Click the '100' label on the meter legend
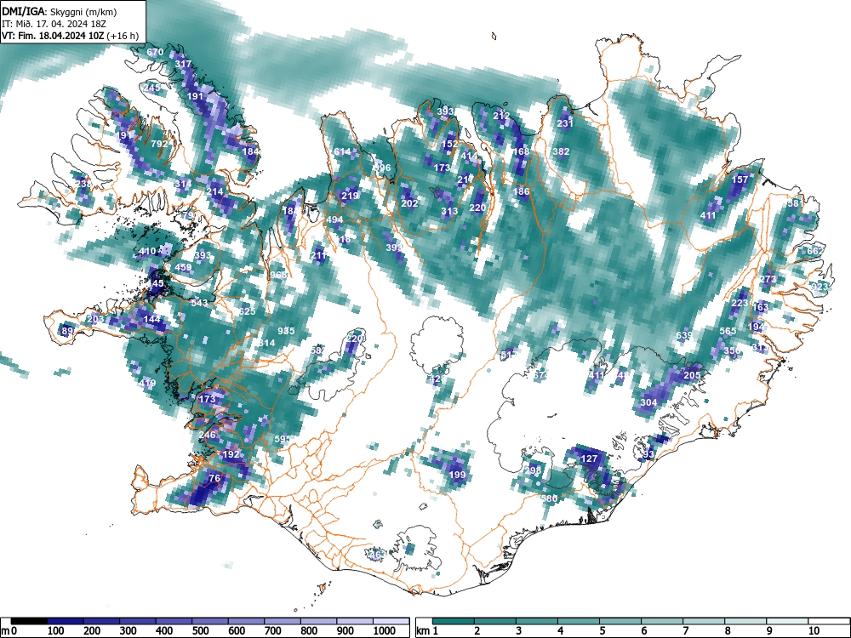This screenshot has height=638, width=851. 56,631
